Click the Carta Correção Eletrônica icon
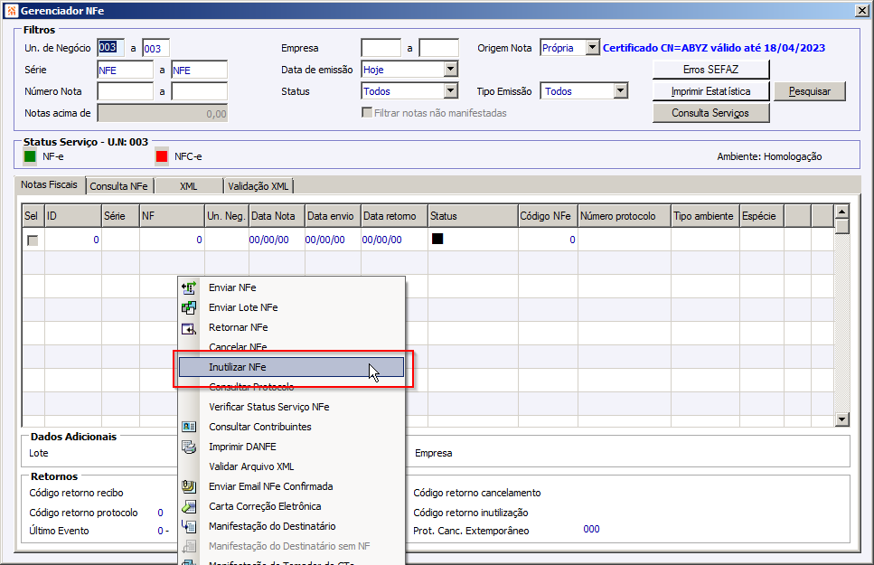Screen dimensions: 874x565 [x=189, y=506]
